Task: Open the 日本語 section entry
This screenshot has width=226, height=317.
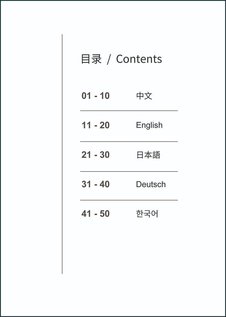Action: (148, 155)
